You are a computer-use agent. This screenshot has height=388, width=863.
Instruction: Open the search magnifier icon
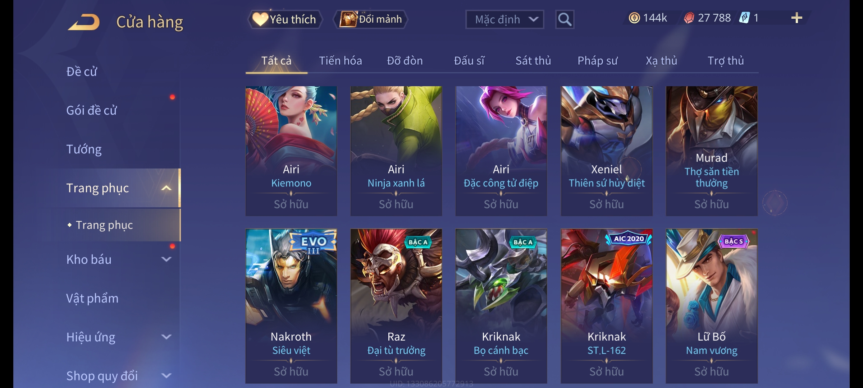coord(565,19)
